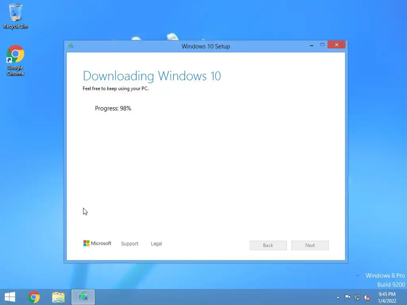Select the Google Chrome desktop shortcut
The image size is (407, 305).
click(x=16, y=60)
